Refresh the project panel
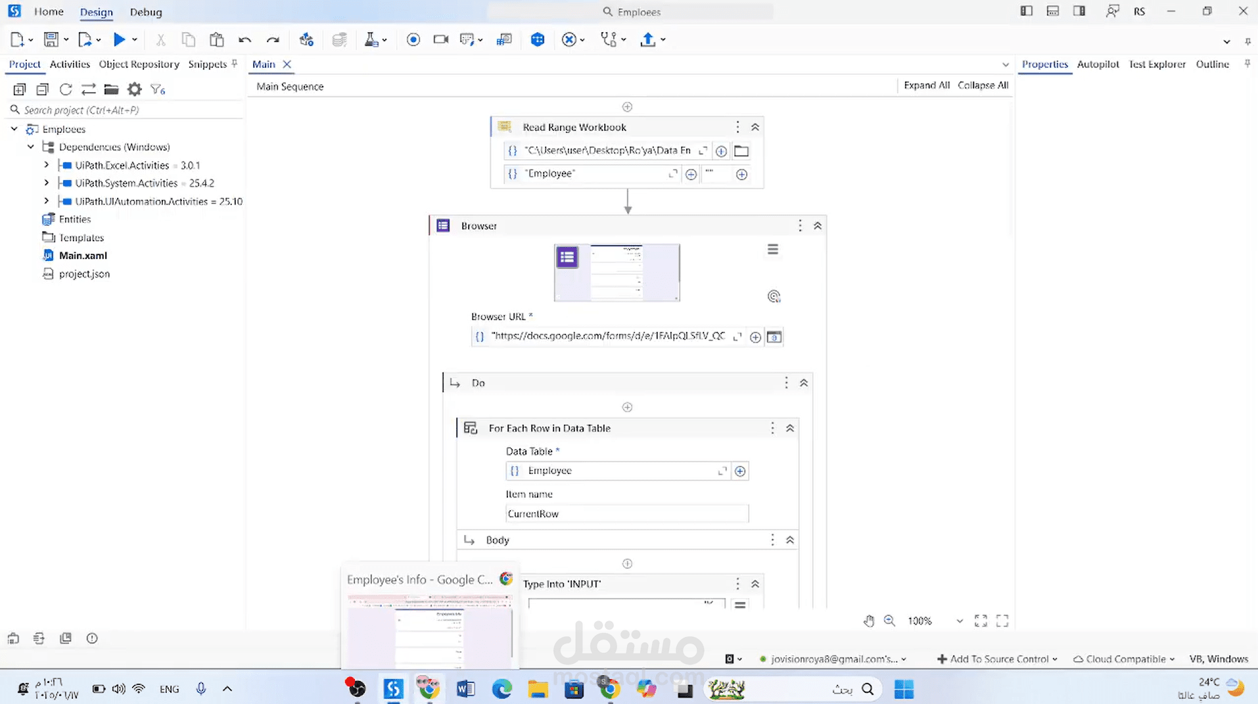This screenshot has height=704, width=1258. tap(66, 89)
